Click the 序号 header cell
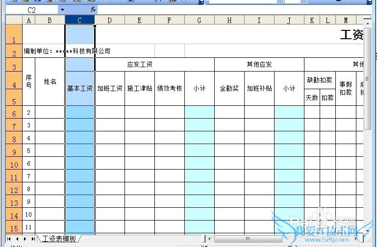This screenshot has height=247, width=377. point(28,81)
